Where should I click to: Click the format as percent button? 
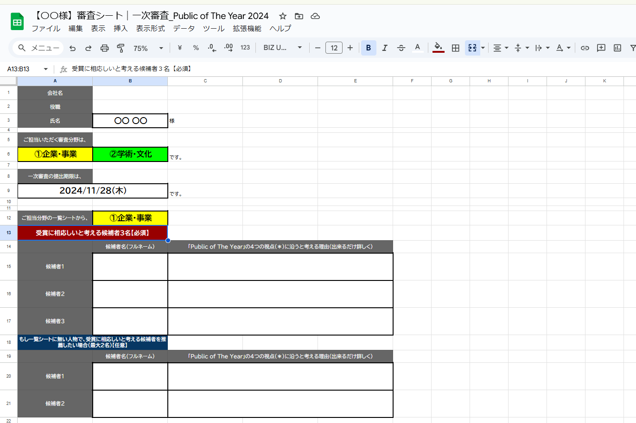196,48
